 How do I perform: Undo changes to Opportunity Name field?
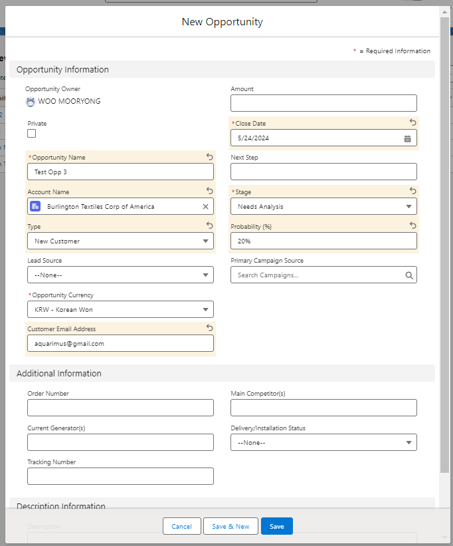click(x=209, y=157)
